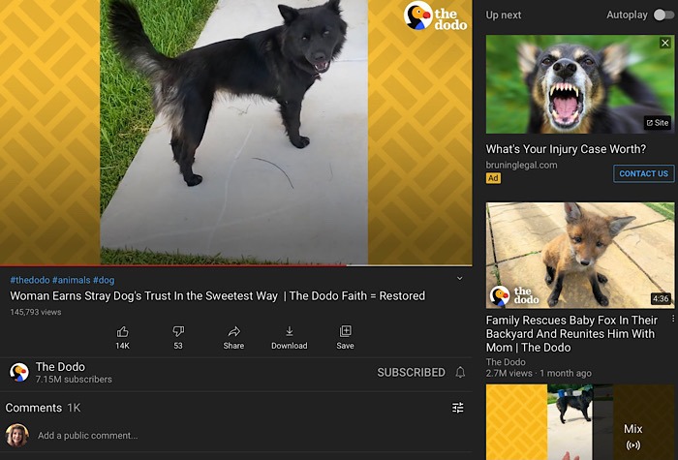Save video to a playlist
Viewport: 678px width, 460px height.
coord(345,332)
